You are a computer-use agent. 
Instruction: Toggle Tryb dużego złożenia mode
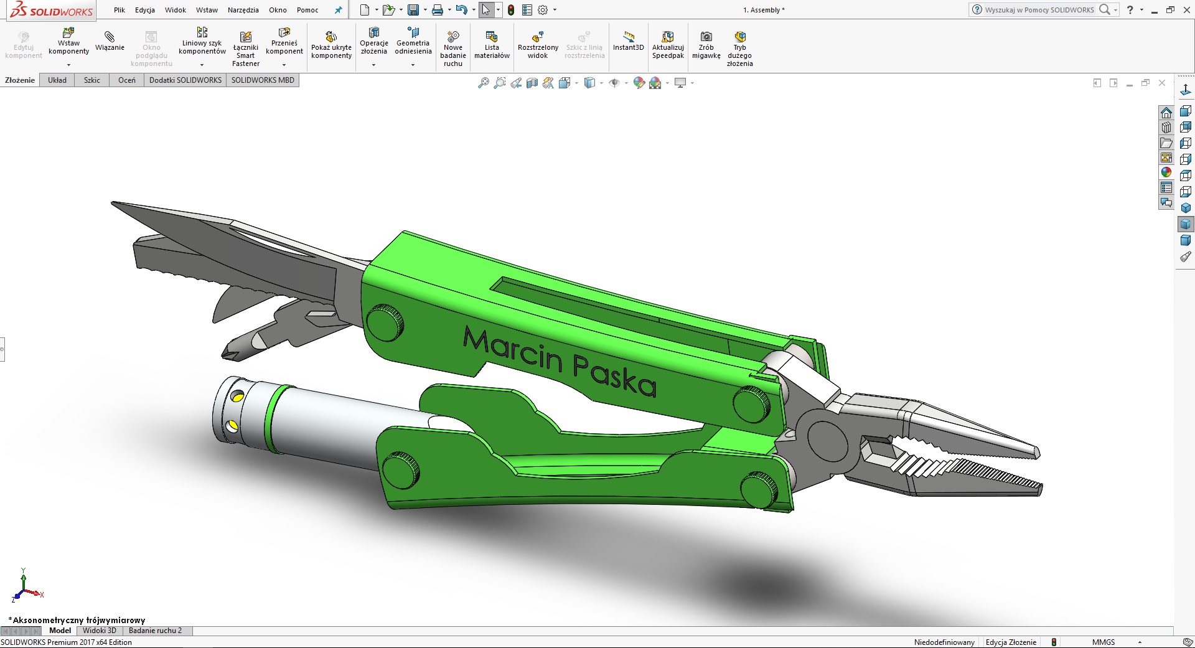[739, 48]
